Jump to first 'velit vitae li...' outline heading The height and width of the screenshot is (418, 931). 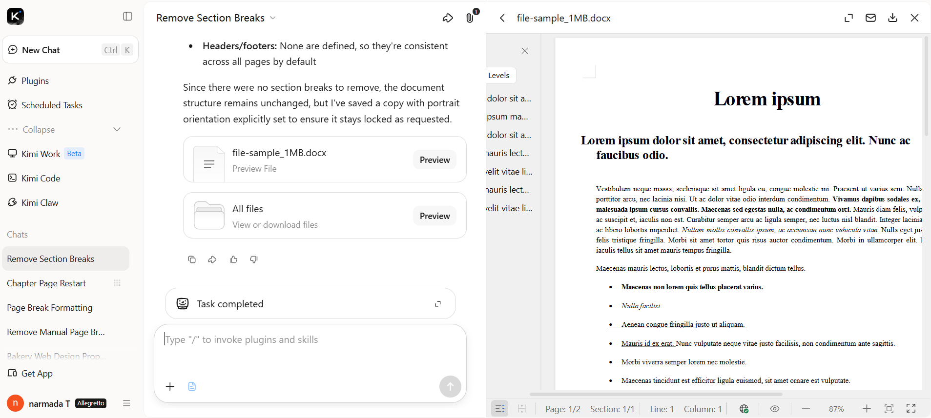(510, 172)
